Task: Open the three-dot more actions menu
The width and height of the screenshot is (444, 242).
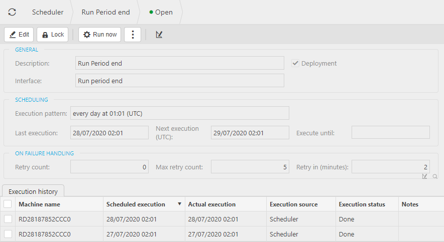Action: click(x=133, y=35)
